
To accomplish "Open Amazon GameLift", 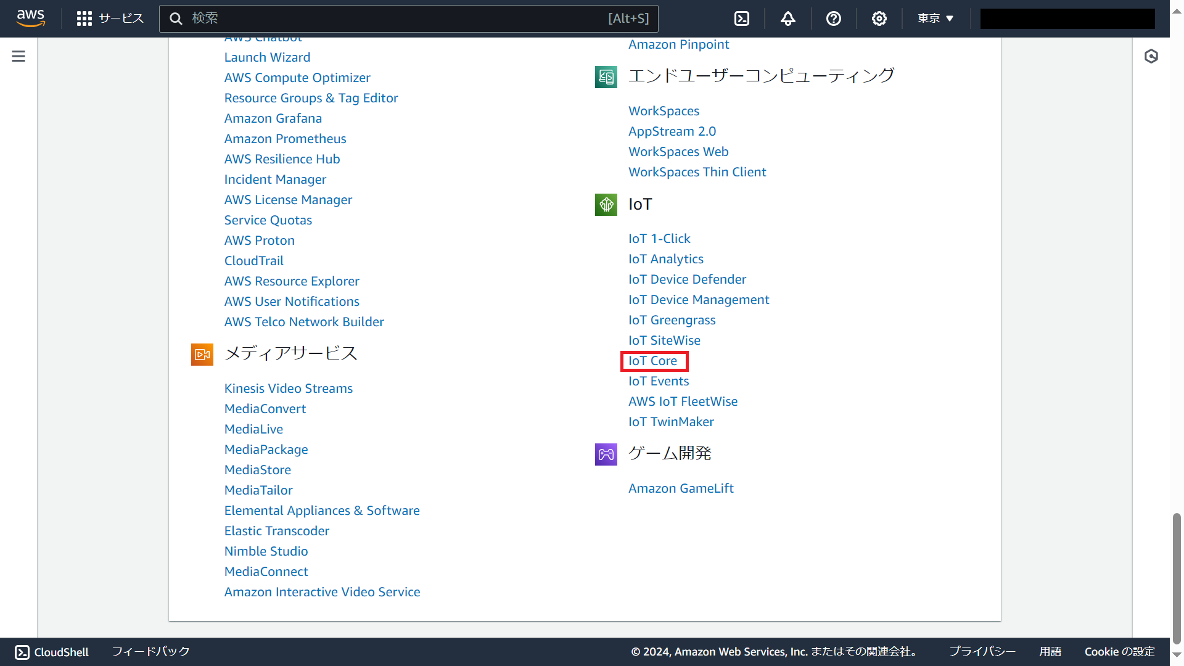I will coord(681,488).
